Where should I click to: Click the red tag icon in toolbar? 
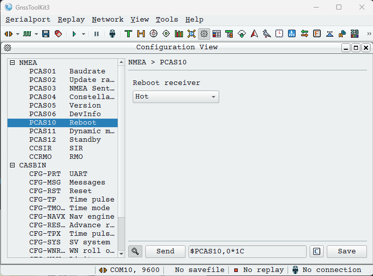coord(58,34)
